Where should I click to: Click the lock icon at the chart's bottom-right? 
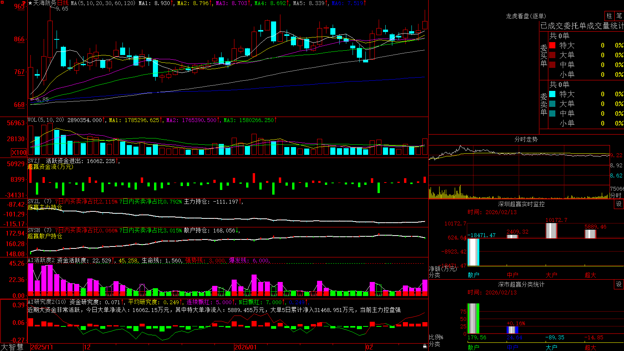point(425,346)
